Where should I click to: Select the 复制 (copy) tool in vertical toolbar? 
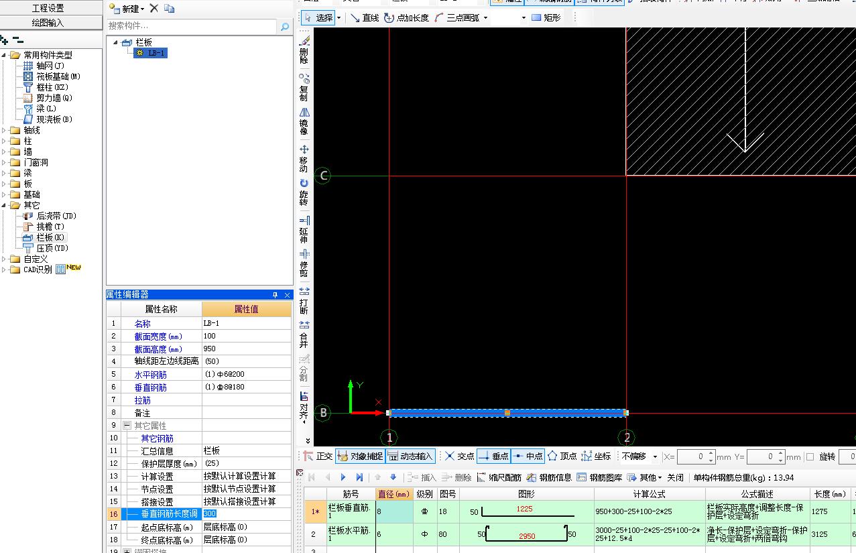(304, 86)
